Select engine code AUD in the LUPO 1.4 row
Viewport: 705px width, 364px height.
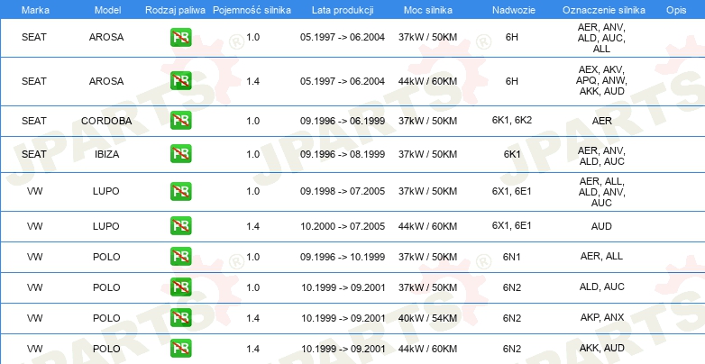(x=601, y=226)
